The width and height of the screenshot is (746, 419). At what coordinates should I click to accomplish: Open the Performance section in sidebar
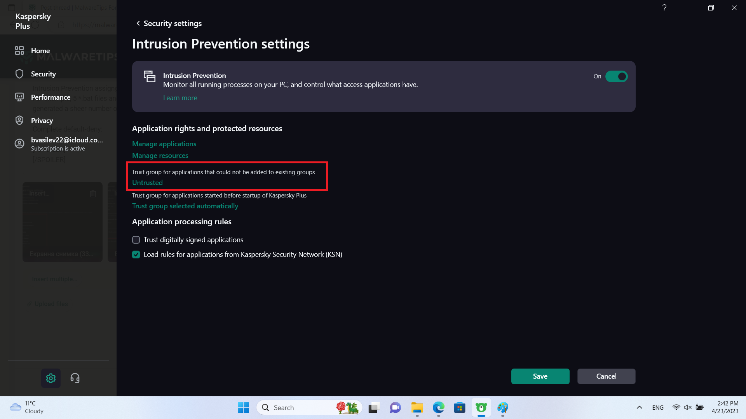click(51, 97)
